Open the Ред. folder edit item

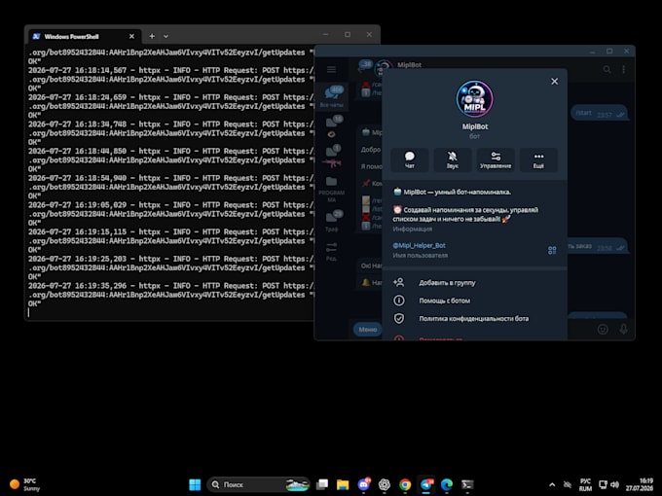click(x=332, y=251)
